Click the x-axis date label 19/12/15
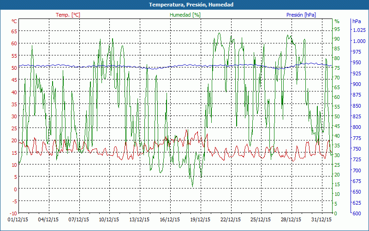The height and width of the screenshot is (231, 369). pos(200,219)
